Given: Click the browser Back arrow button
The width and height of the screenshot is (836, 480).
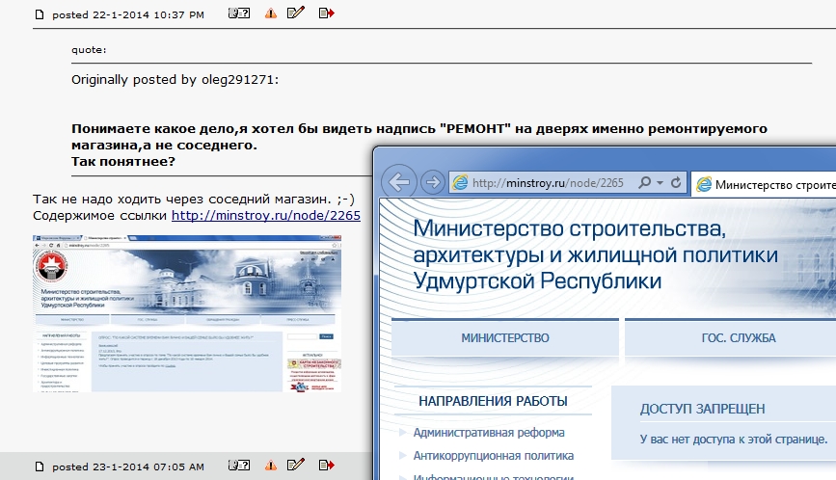Looking at the screenshot, I should [399, 183].
